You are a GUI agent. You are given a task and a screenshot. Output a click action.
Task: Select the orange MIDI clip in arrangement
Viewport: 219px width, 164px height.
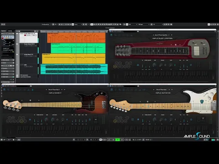[76, 38]
